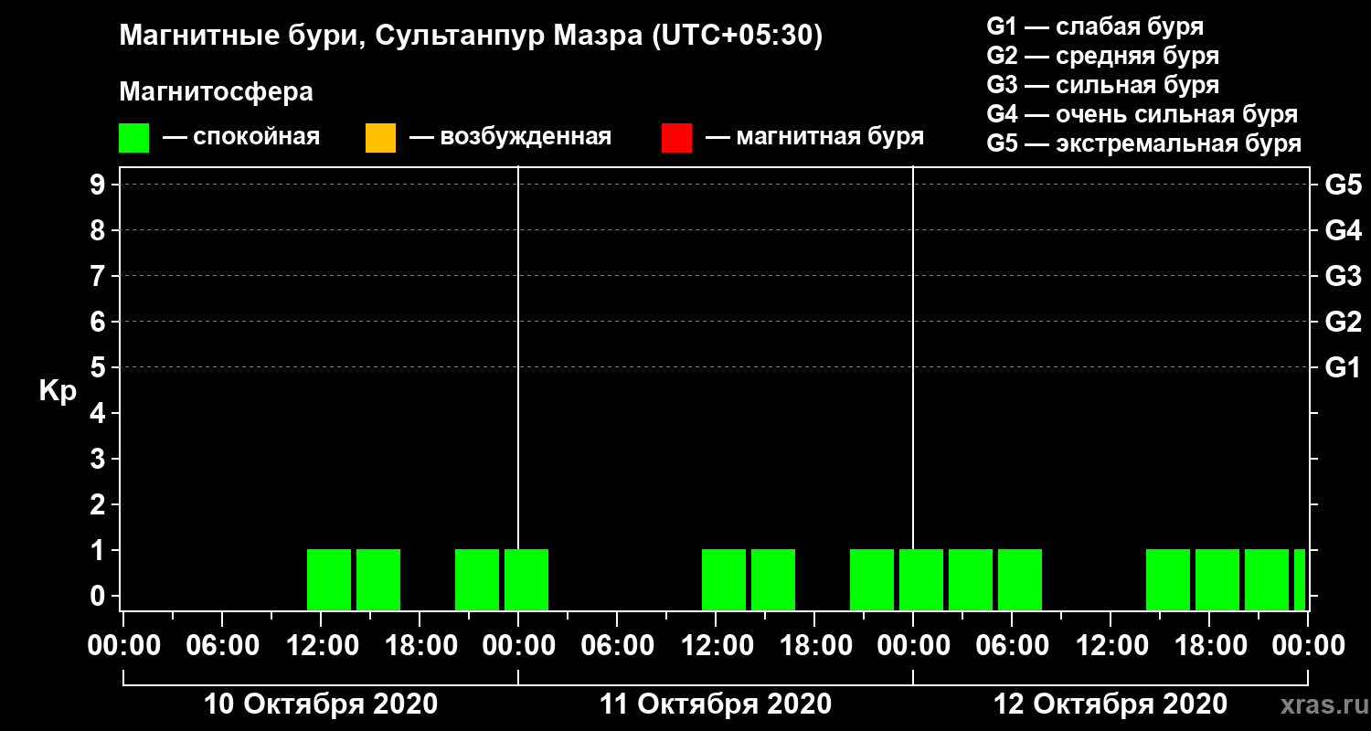Click the date label '11 Октября 2020'
This screenshot has height=731, width=1371.
[x=716, y=705]
